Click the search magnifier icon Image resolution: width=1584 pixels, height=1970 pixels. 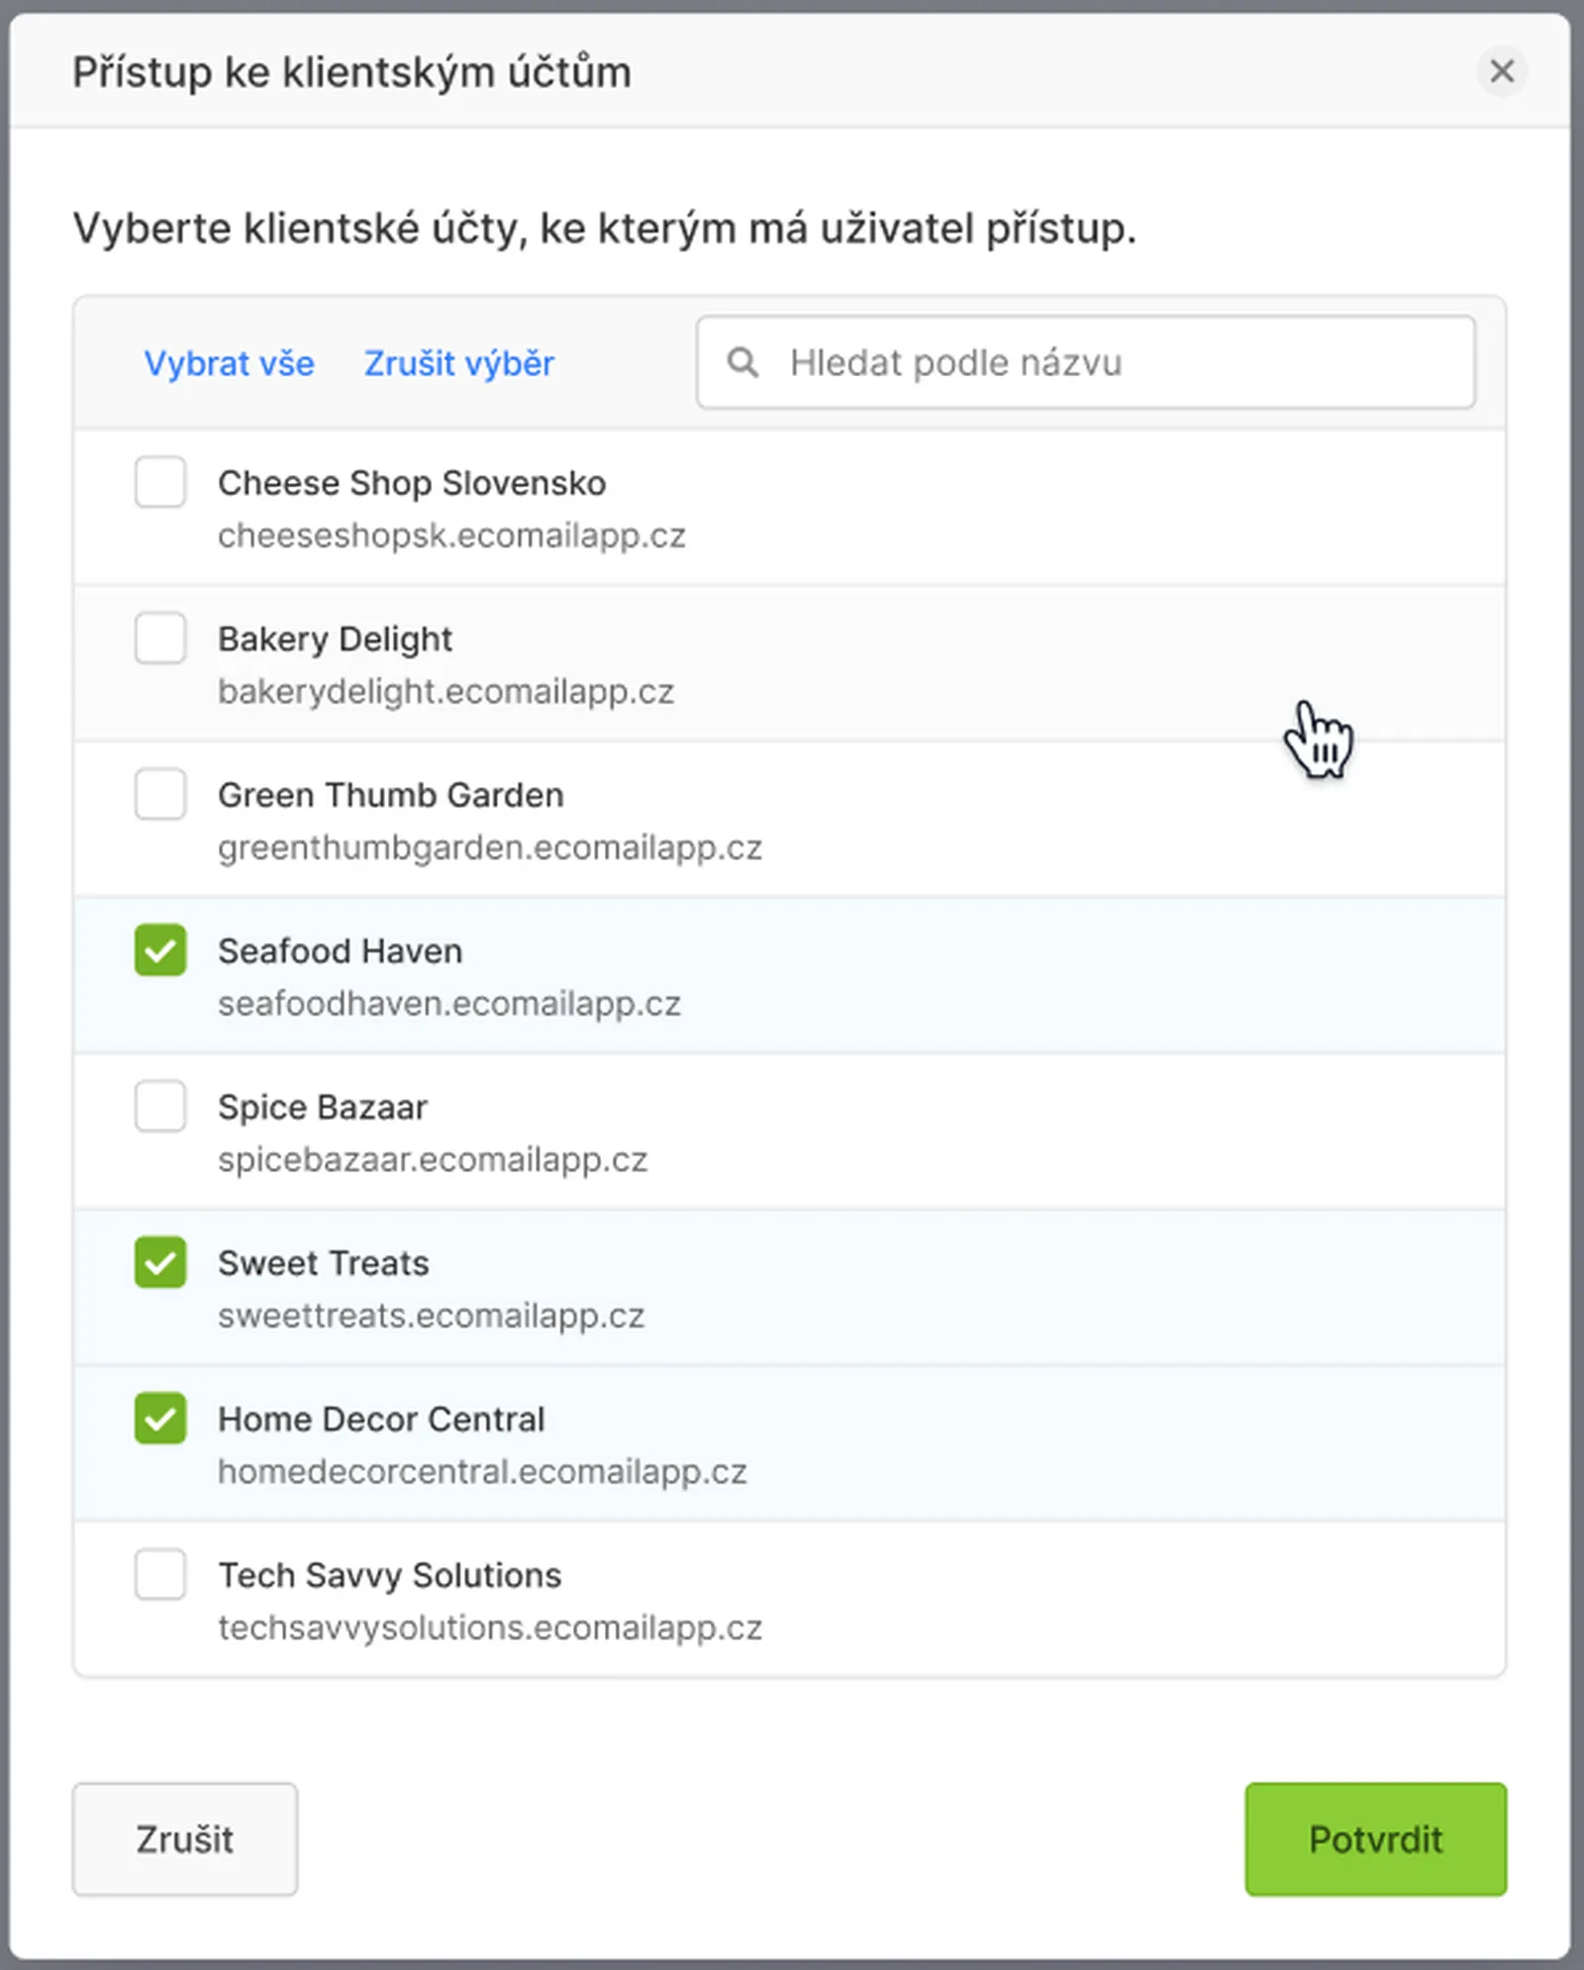tap(742, 362)
